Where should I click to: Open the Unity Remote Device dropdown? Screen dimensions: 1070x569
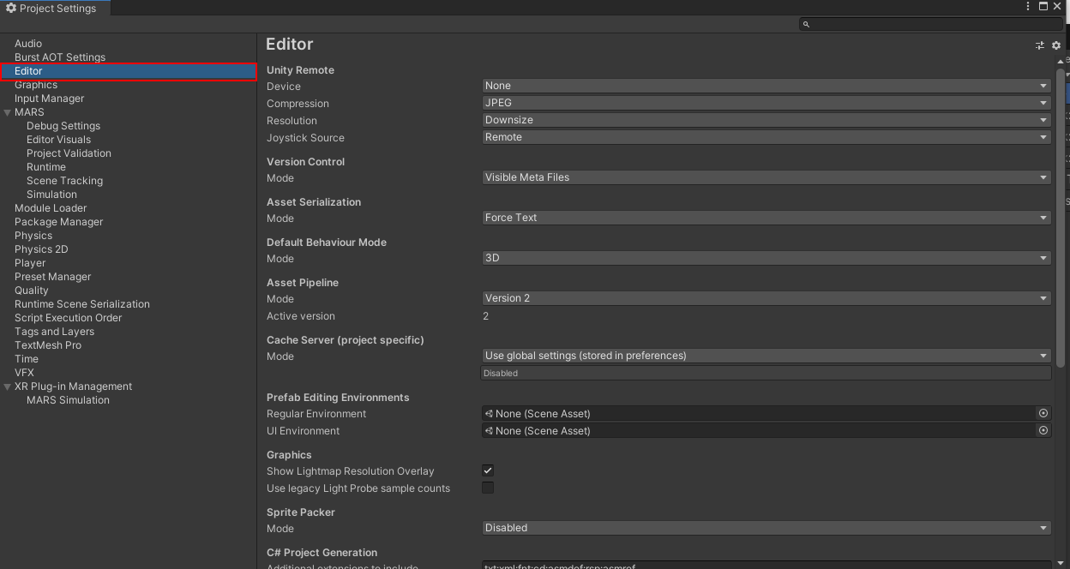click(766, 86)
